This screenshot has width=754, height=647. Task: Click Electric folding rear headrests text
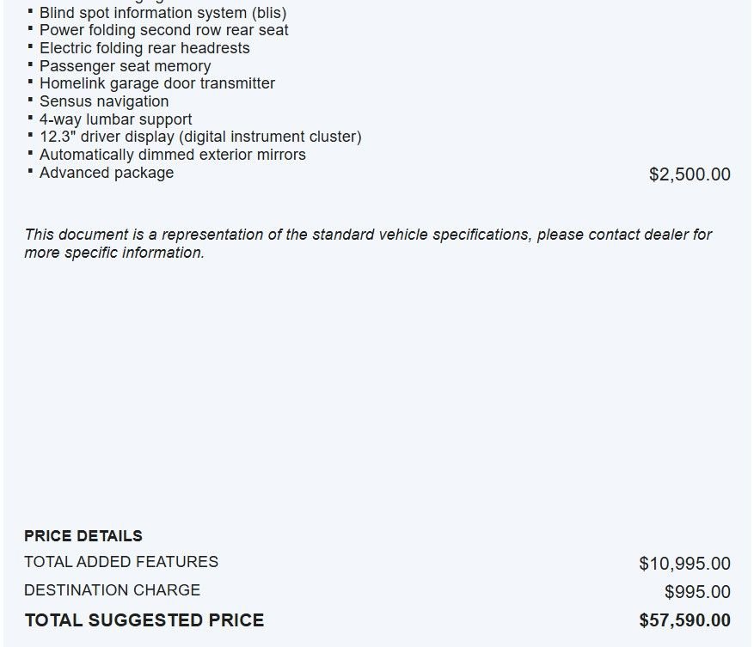[x=144, y=48]
